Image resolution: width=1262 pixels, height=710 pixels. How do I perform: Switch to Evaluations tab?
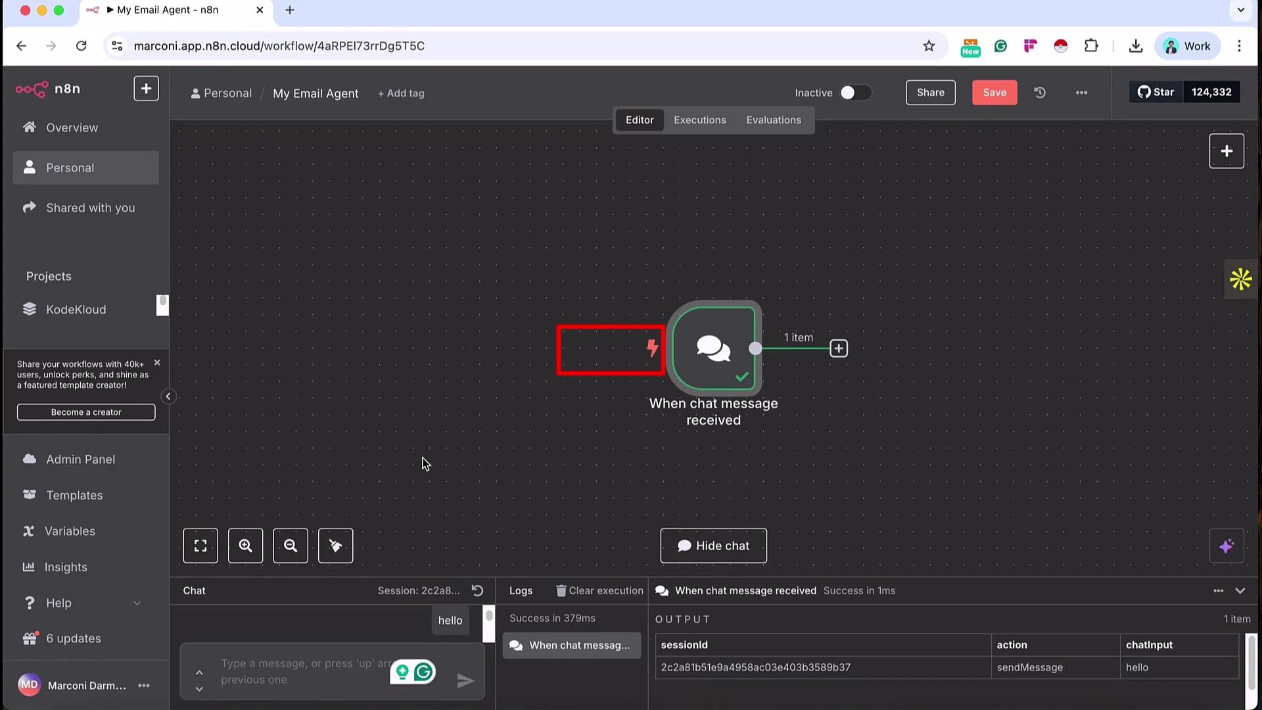774,120
